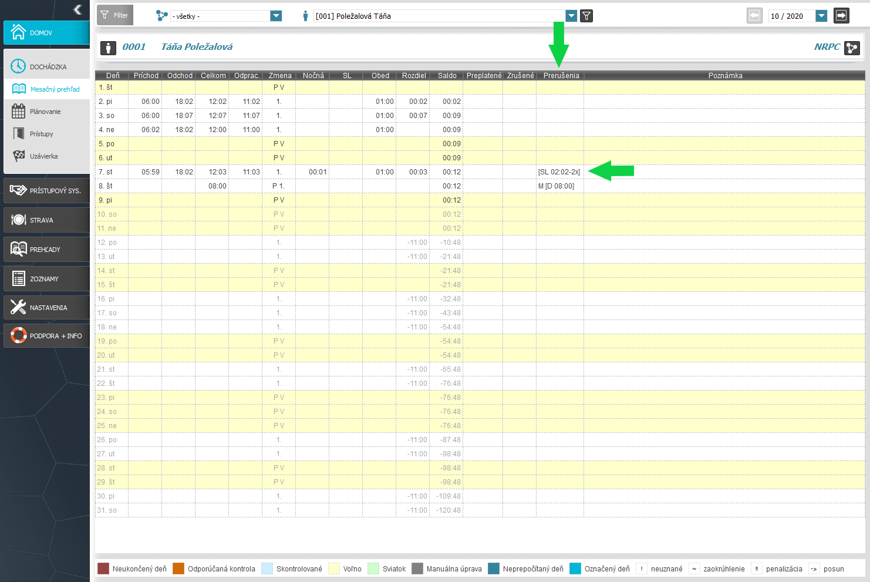Viewport: 870px width, 582px height.
Task: Click the Poznámka column header
Action: coord(725,76)
